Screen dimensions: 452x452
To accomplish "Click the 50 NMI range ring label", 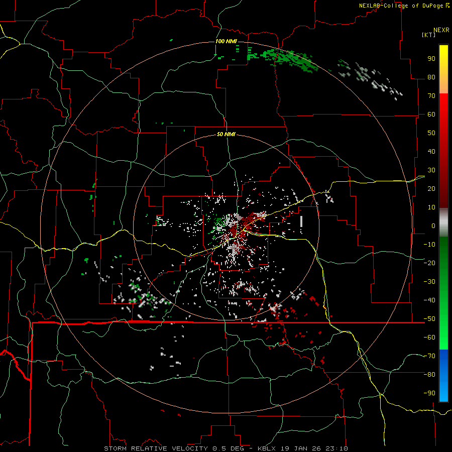I will coord(226,134).
